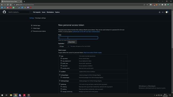Screen dimensions: 173x97
Task: Open the Steam bookmark
Action: (19, 8)
